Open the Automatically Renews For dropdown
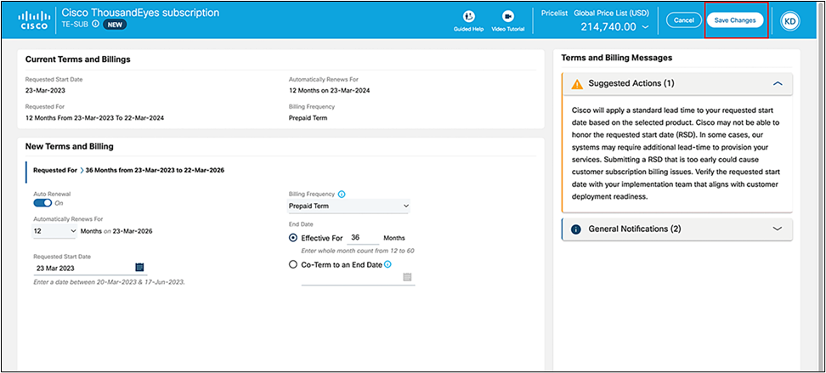This screenshot has width=826, height=373. [x=54, y=231]
